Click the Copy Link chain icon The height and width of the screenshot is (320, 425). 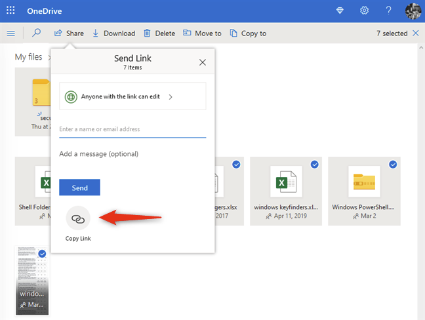click(x=78, y=218)
